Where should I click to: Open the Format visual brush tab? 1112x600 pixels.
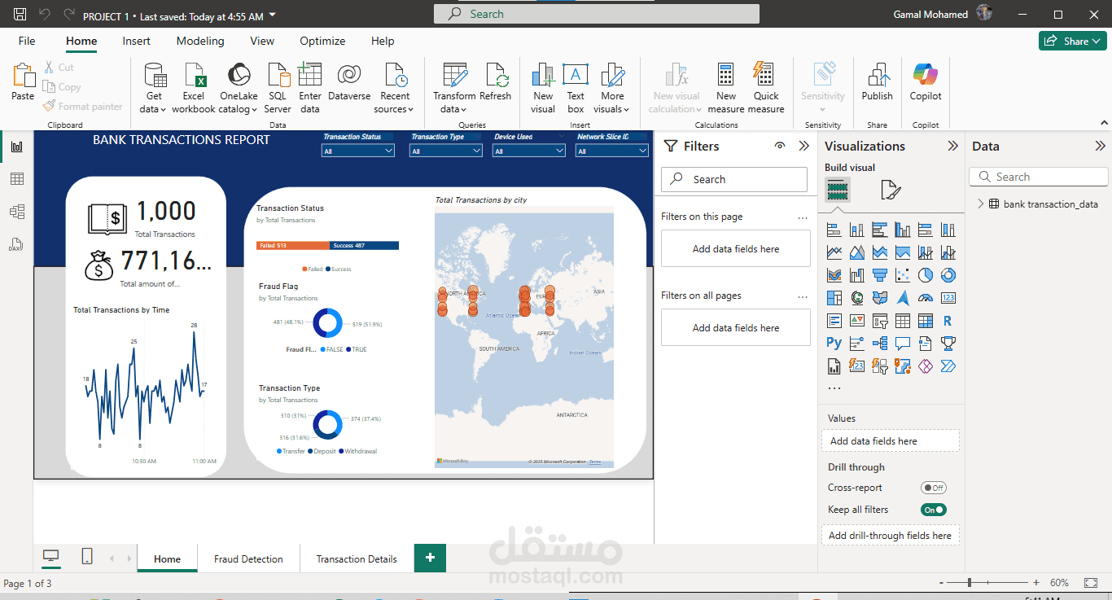[891, 191]
